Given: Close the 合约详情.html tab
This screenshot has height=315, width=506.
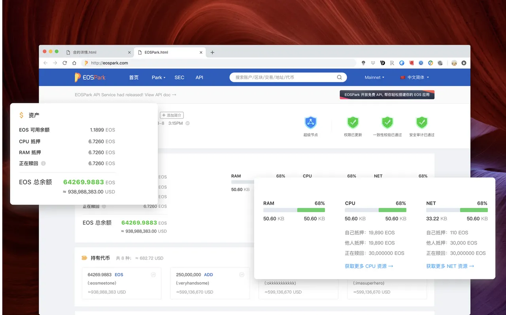Looking at the screenshot, I should pyautogui.click(x=129, y=52).
